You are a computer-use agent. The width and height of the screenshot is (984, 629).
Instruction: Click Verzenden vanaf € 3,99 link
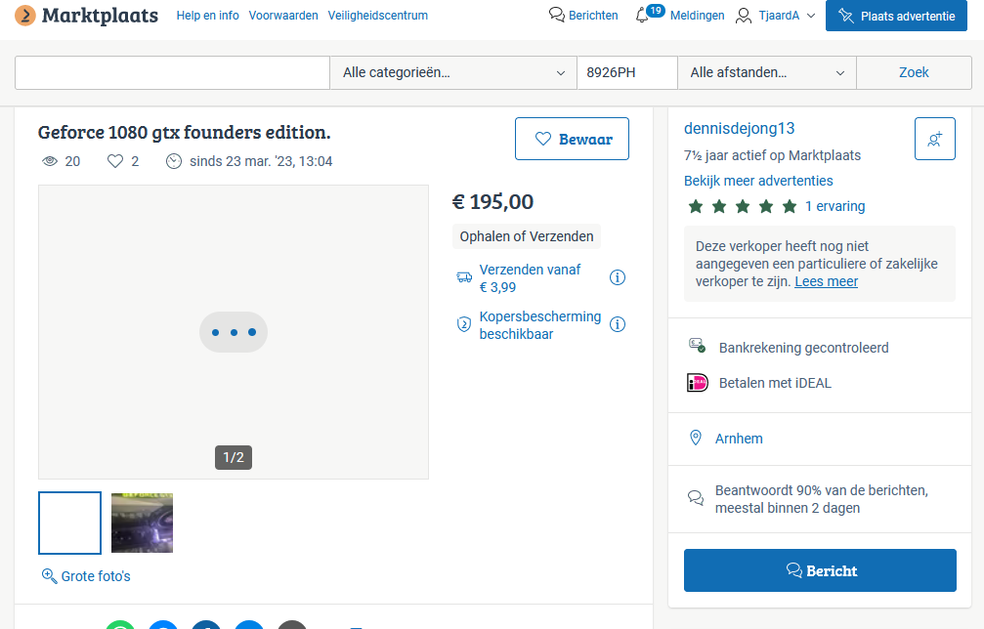[x=531, y=278]
